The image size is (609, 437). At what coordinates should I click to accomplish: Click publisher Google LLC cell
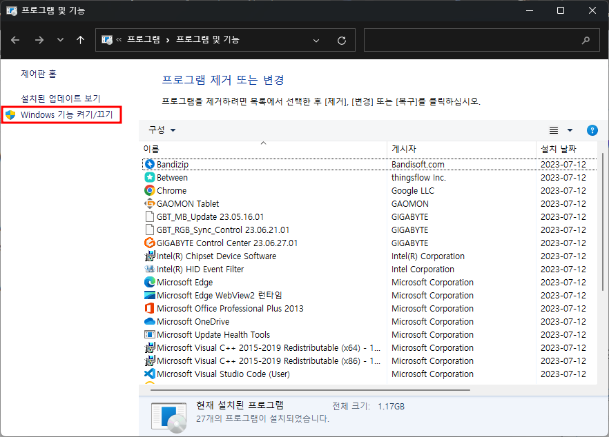click(x=413, y=190)
